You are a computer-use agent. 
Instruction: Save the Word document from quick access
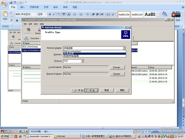click(x=11, y=2)
